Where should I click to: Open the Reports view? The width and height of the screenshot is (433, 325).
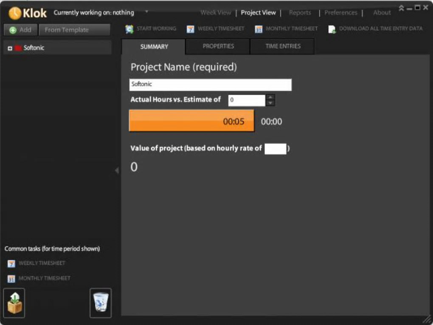pyautogui.click(x=300, y=13)
